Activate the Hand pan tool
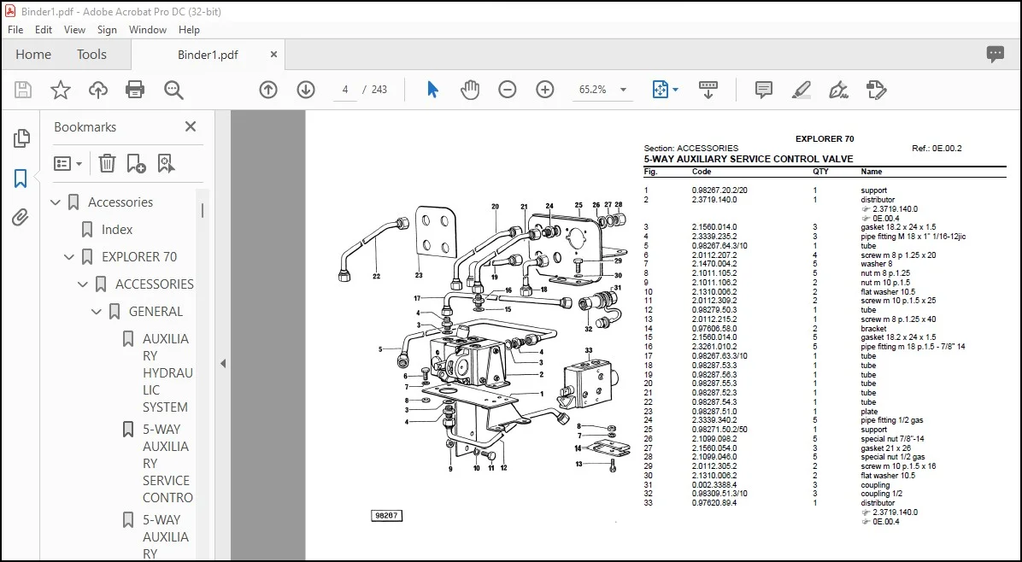The width and height of the screenshot is (1022, 562). [x=469, y=90]
